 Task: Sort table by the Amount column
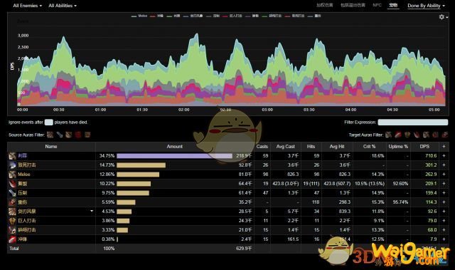[x=174, y=147]
